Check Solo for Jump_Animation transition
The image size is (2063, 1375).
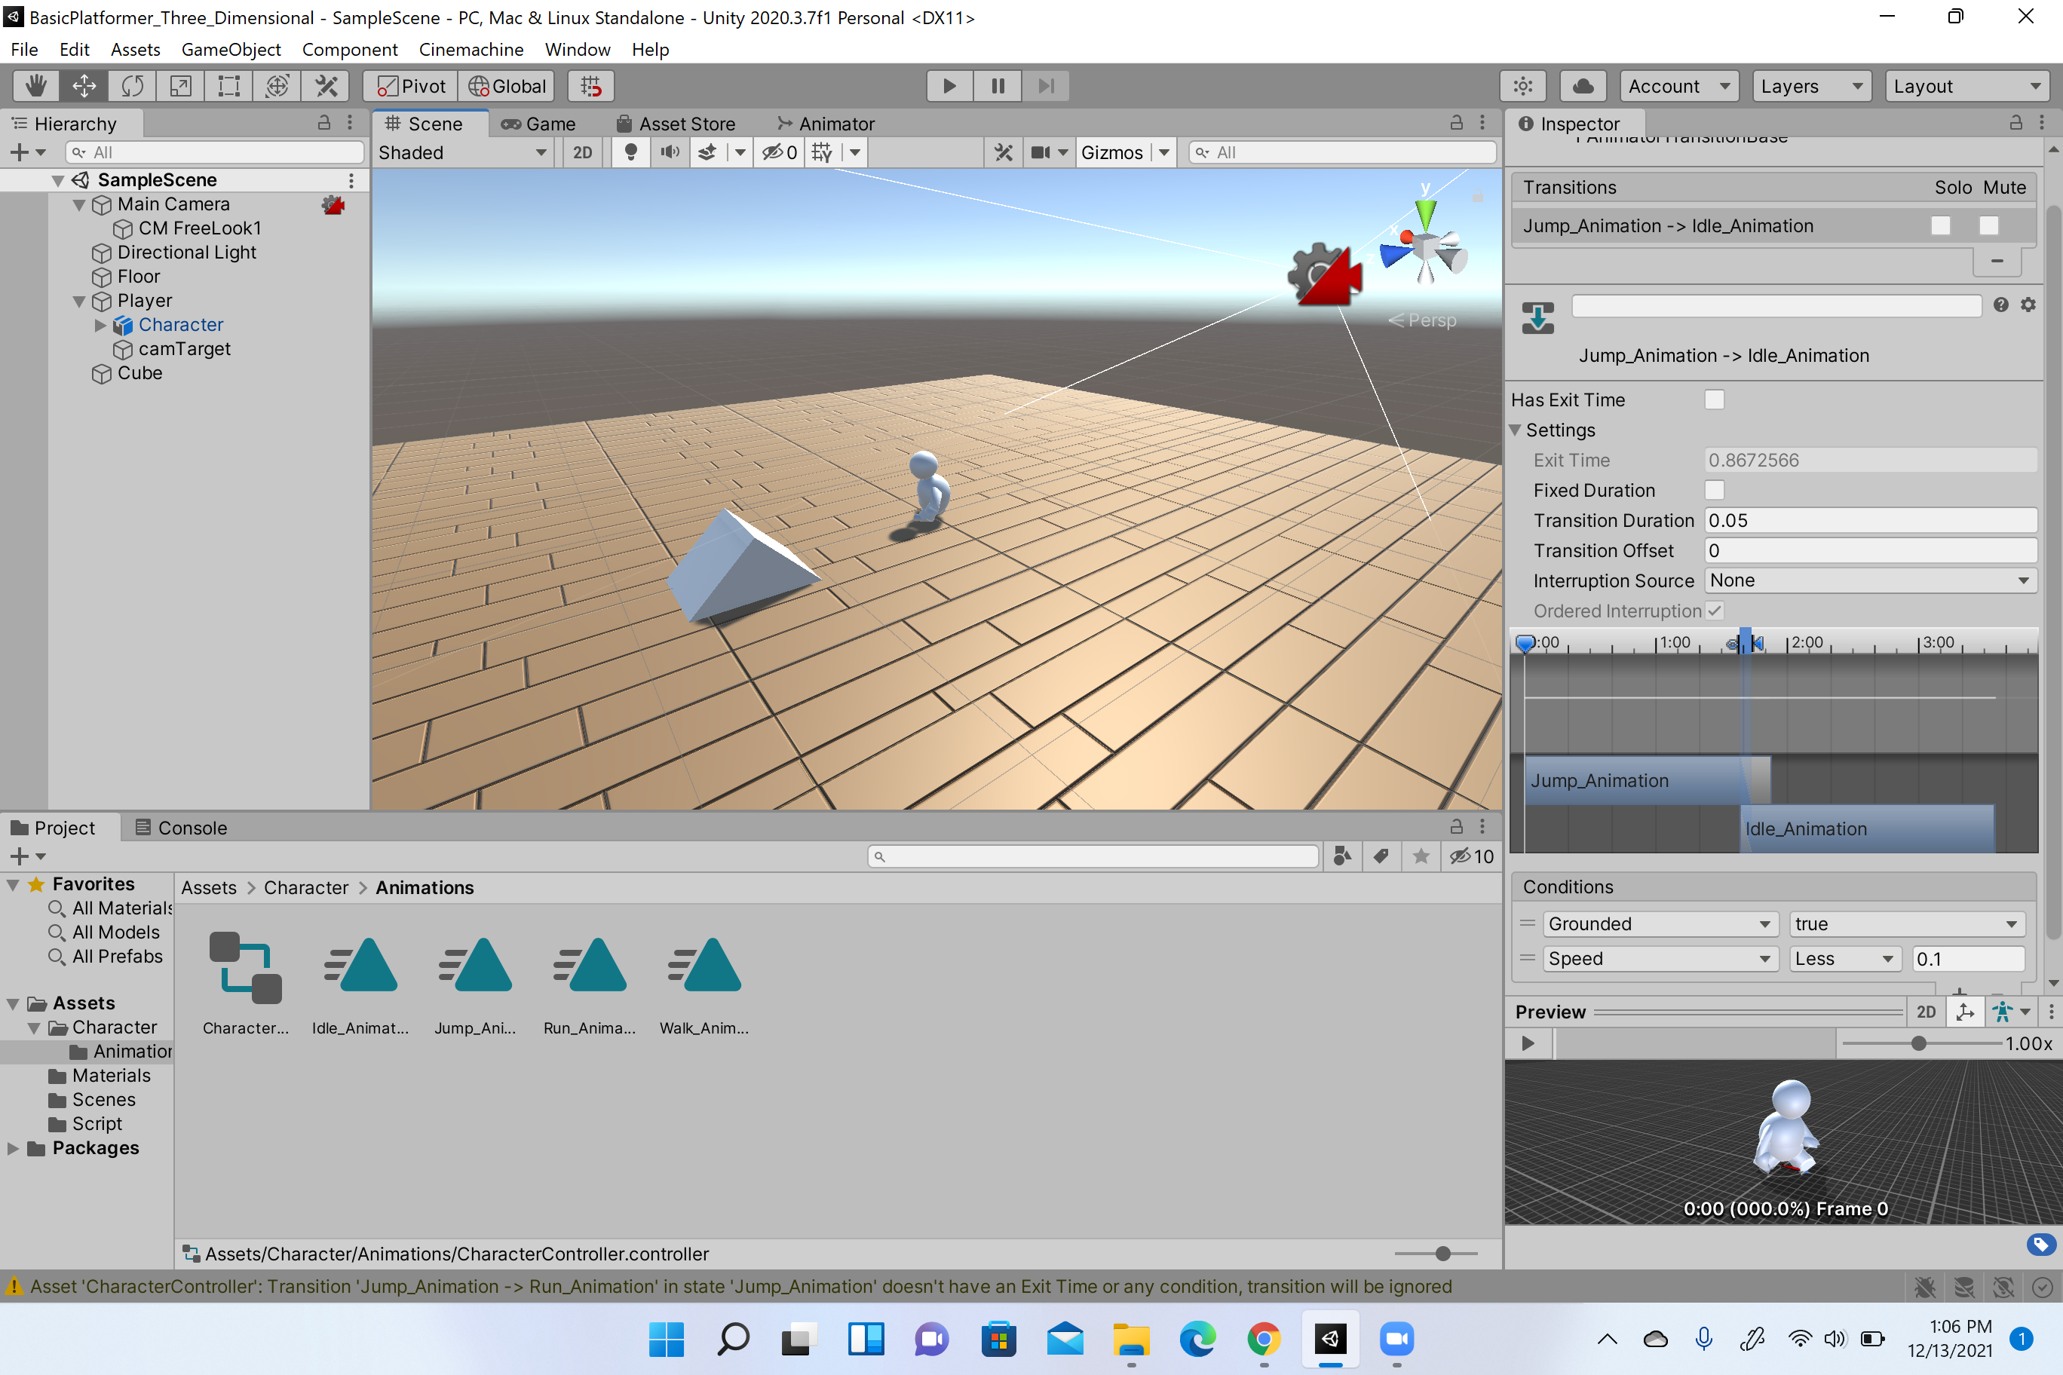[x=1940, y=225]
